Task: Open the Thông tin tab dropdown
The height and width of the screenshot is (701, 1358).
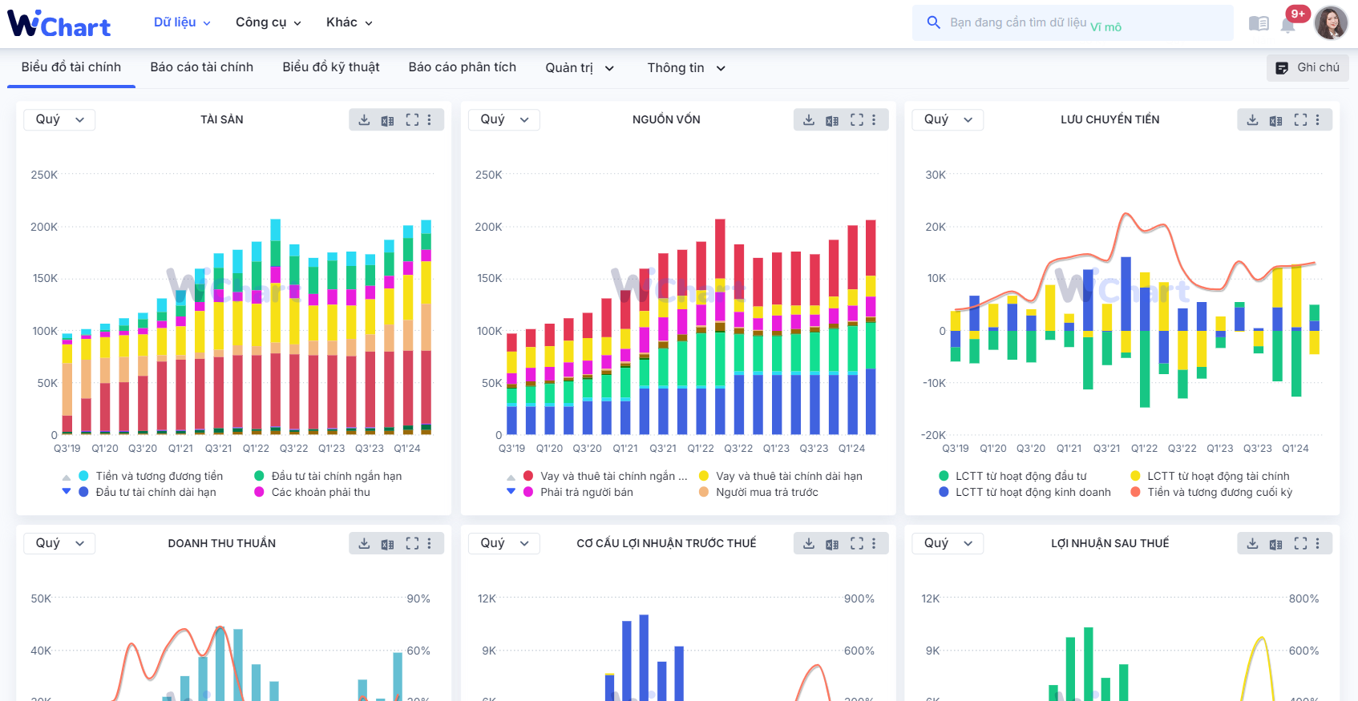Action: click(x=686, y=68)
